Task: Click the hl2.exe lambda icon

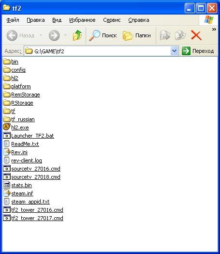Action: [7, 127]
